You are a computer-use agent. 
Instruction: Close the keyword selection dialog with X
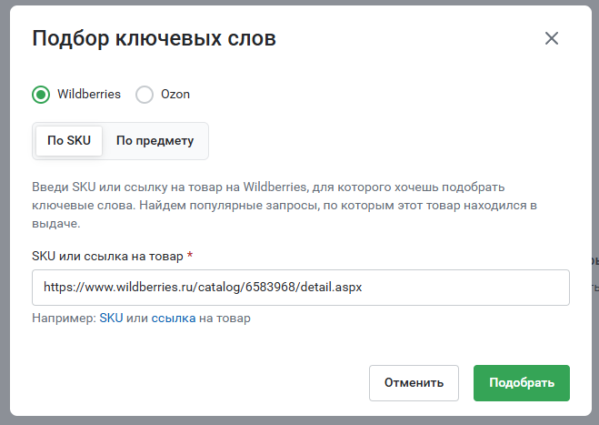click(551, 38)
